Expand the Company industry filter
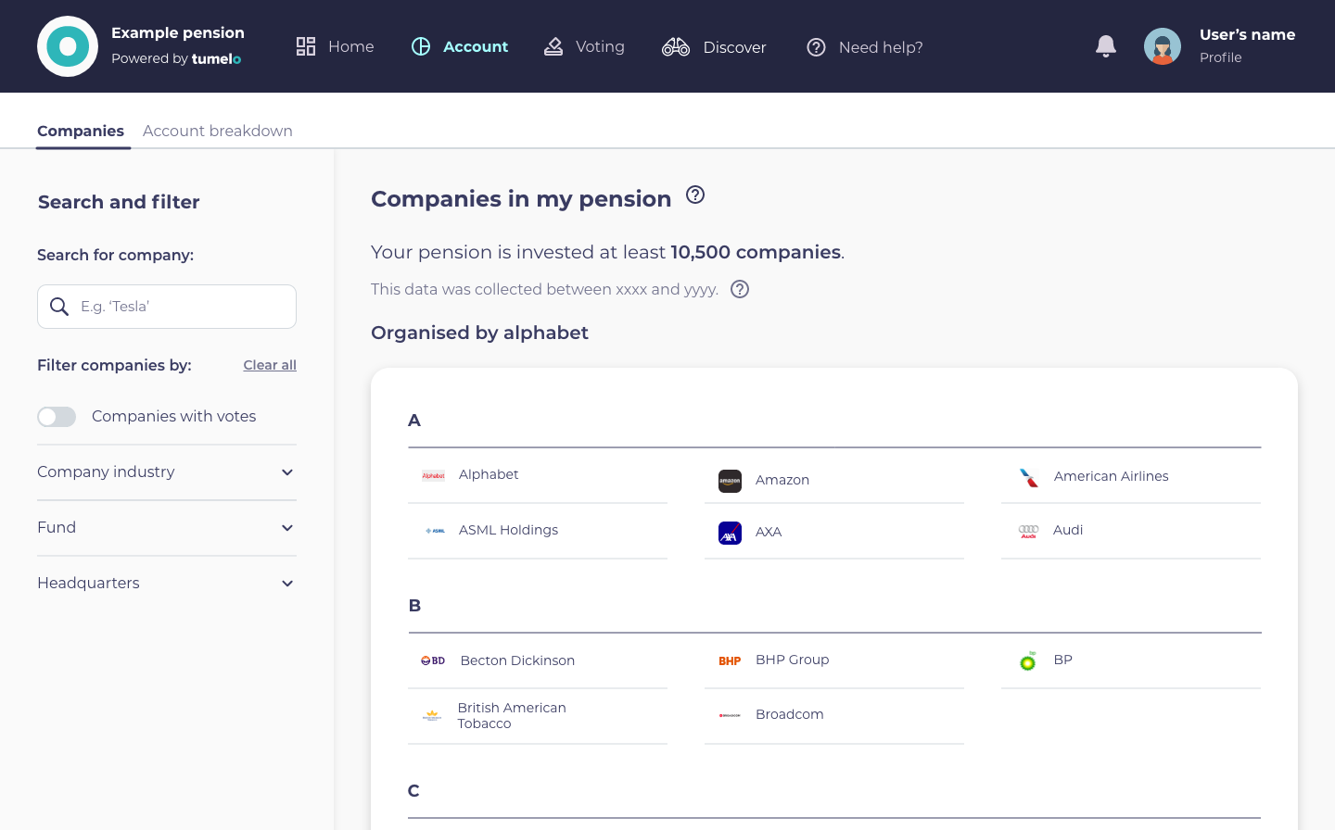Image resolution: width=1335 pixels, height=830 pixels. coord(167,472)
